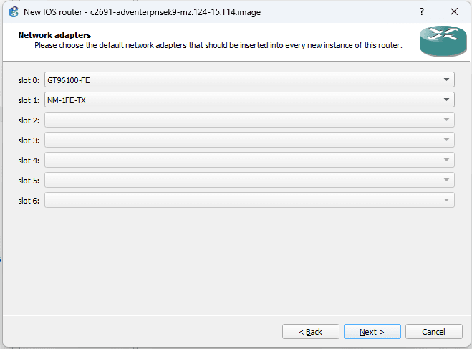Click the help question mark button

pyautogui.click(x=421, y=12)
